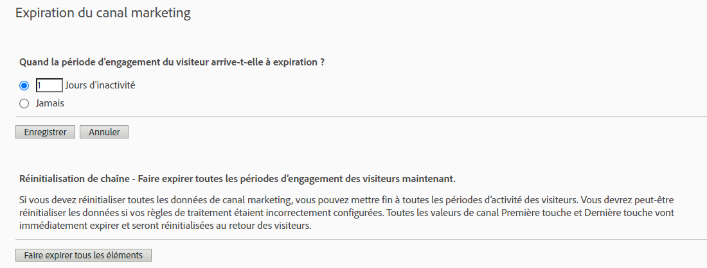Focus the days of inactivity number field
The width and height of the screenshot is (707, 268).
coord(49,85)
